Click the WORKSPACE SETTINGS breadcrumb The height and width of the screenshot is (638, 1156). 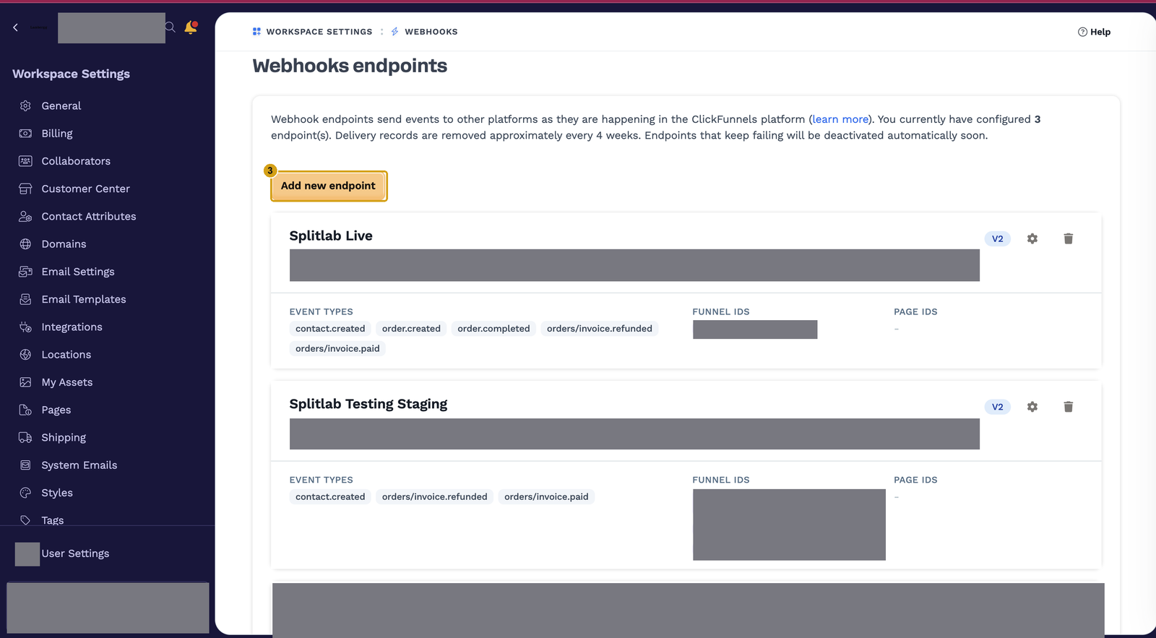[319, 32]
